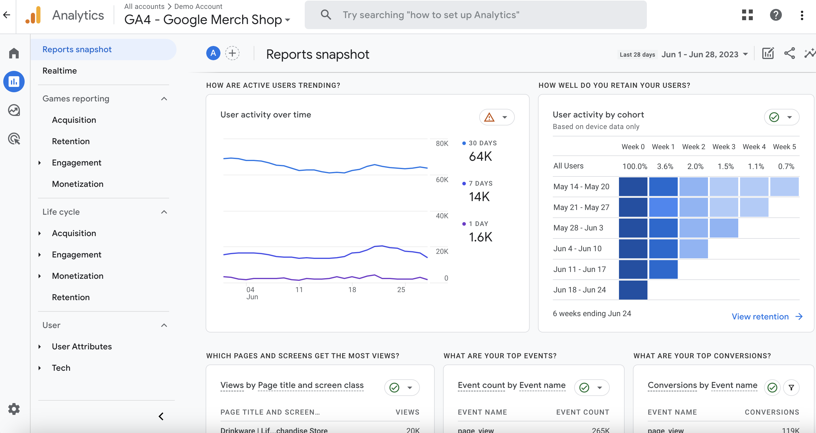Open Admin settings gear icon
The height and width of the screenshot is (433, 816).
(14, 409)
